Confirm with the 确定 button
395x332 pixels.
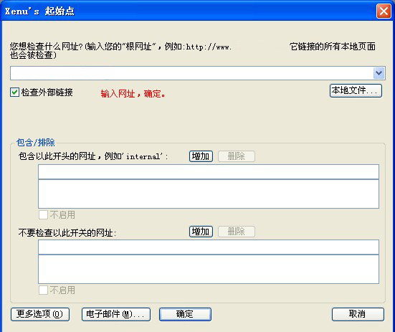(185, 314)
